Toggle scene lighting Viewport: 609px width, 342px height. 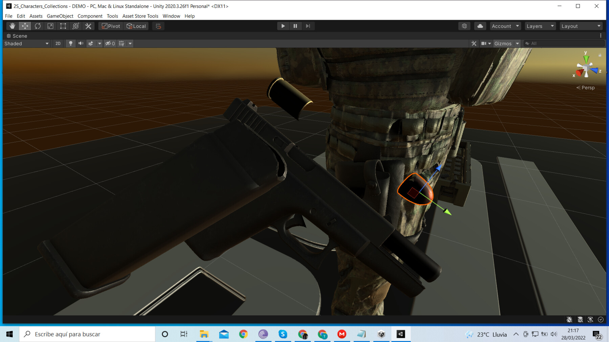pos(70,44)
